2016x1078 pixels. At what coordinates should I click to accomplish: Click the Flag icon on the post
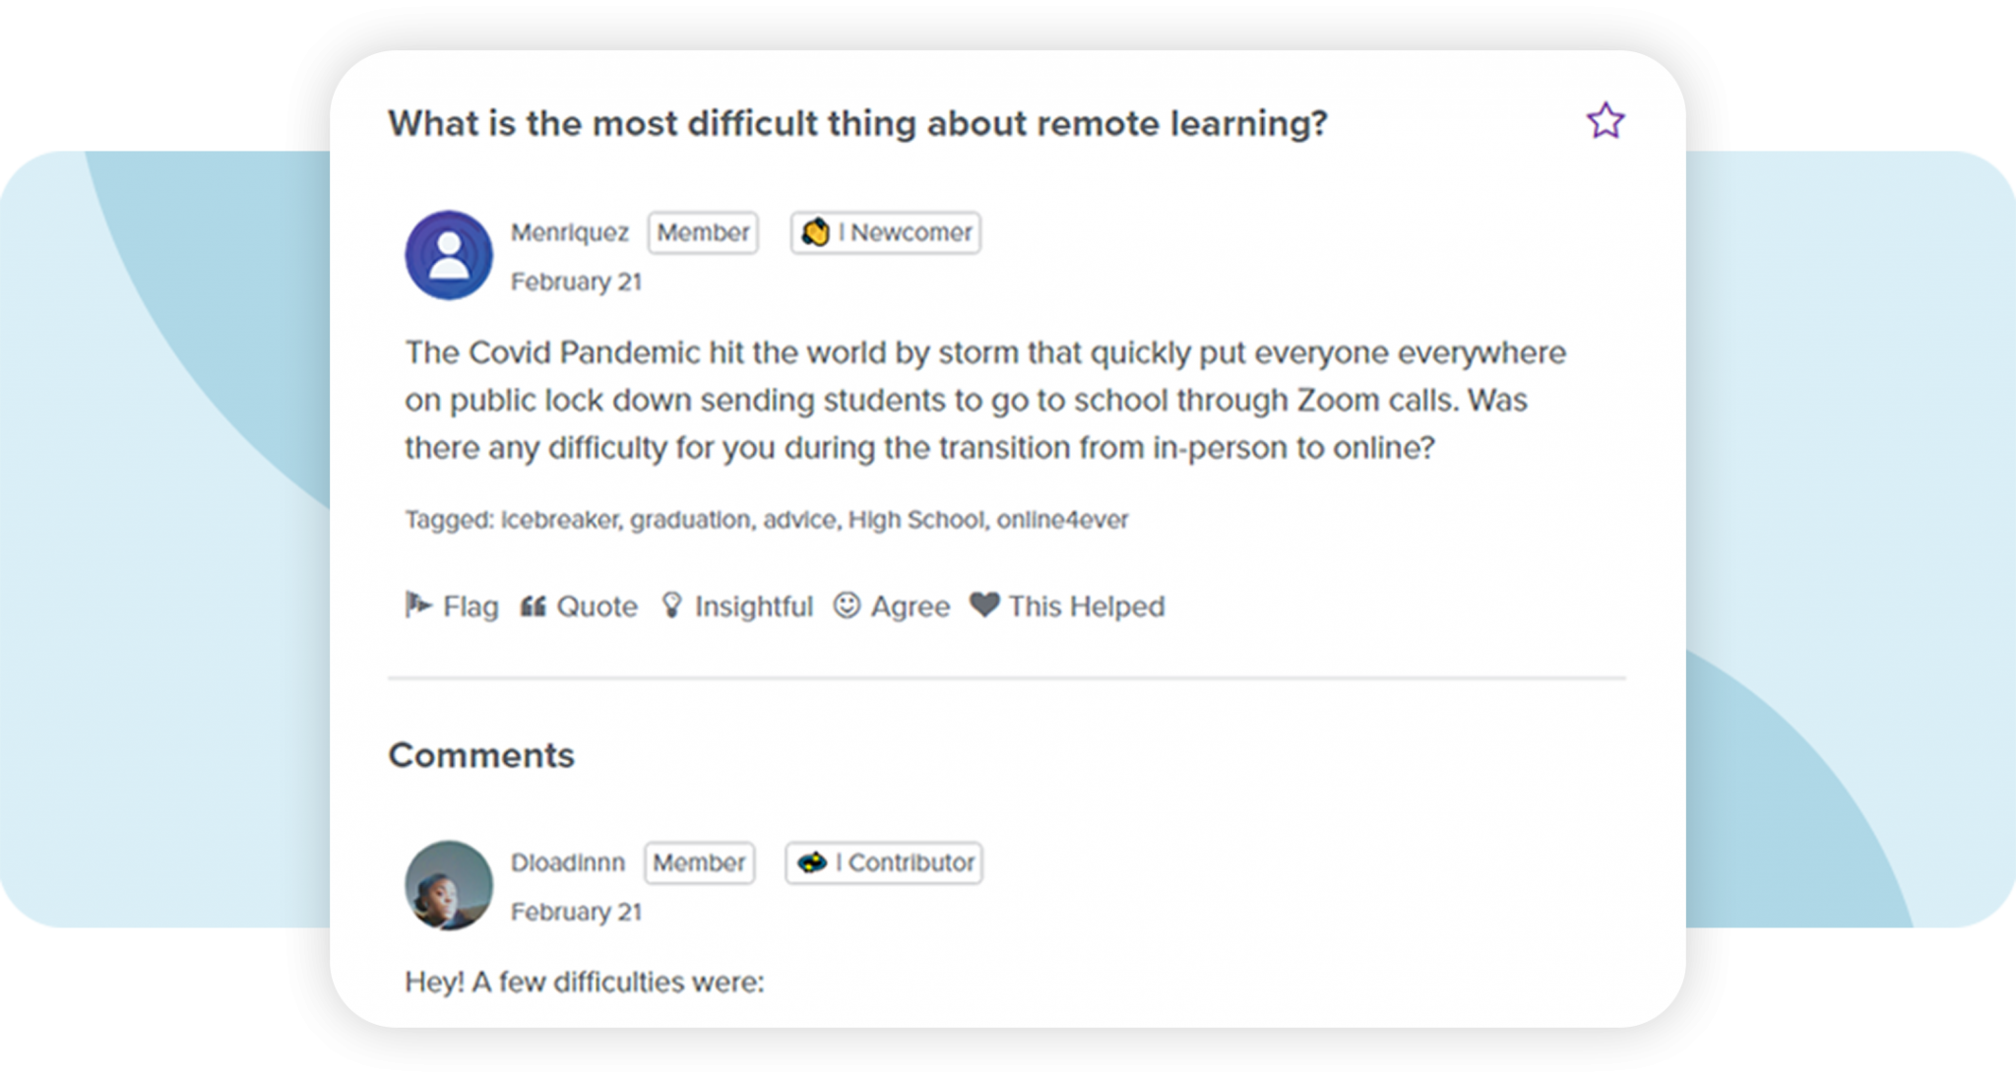click(x=418, y=604)
